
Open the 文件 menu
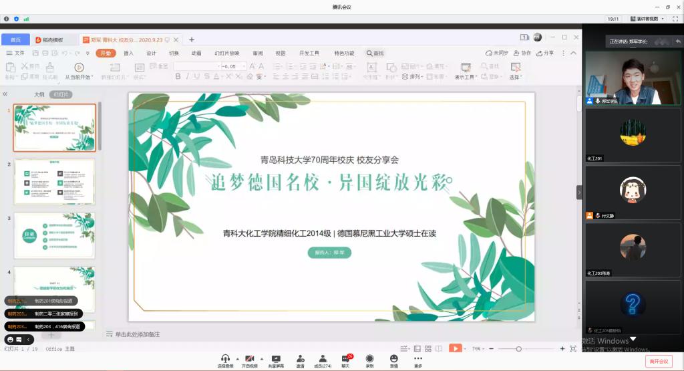(x=15, y=53)
